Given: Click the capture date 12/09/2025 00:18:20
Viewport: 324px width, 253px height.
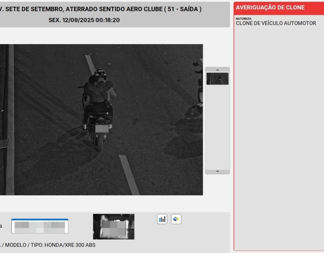Looking at the screenshot, I should click(84, 20).
